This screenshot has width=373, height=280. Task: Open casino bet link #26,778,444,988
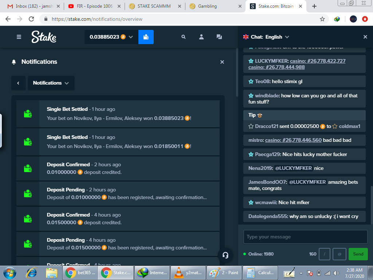(276, 67)
